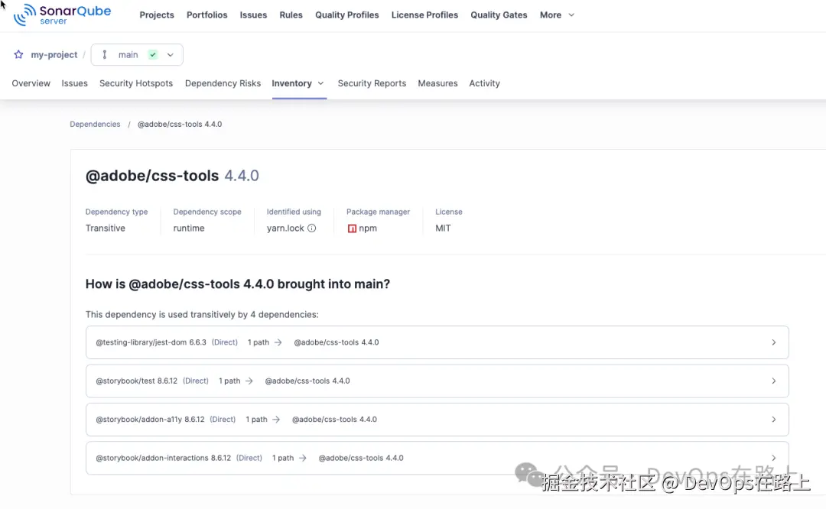Click the green passed status badge on main
Screen dimensions: 826x509
click(x=153, y=55)
